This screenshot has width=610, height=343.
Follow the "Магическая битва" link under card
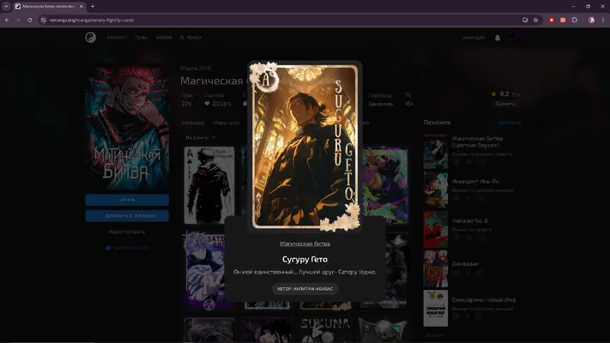point(305,244)
